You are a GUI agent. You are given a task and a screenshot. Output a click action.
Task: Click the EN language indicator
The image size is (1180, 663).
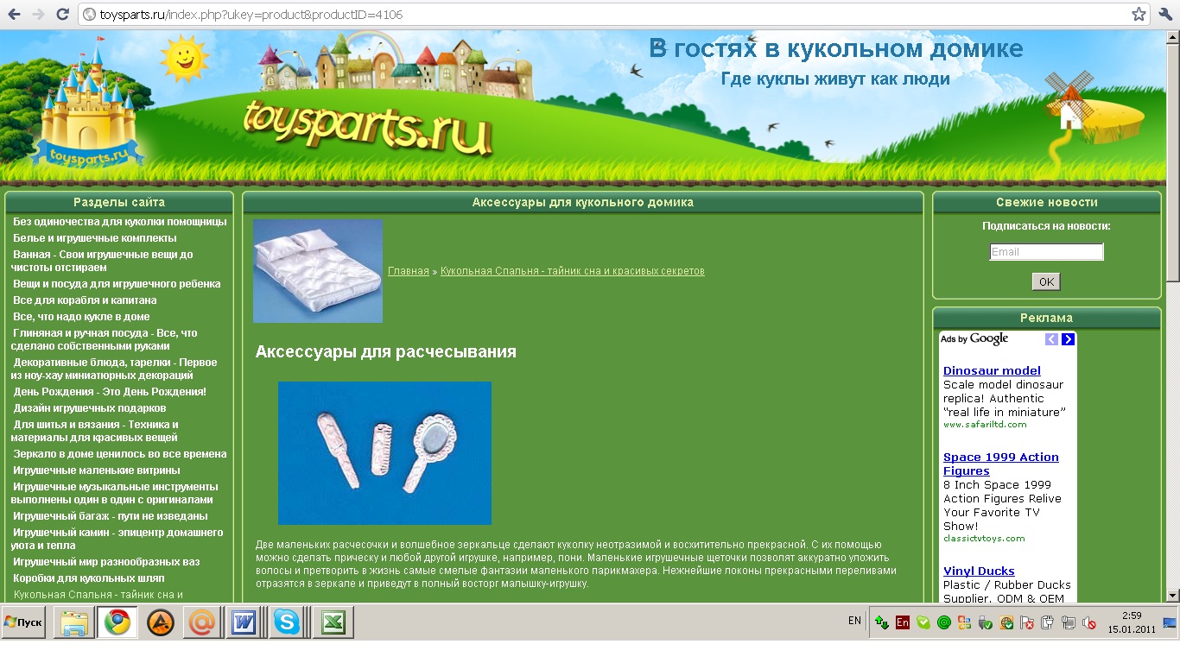[854, 621]
